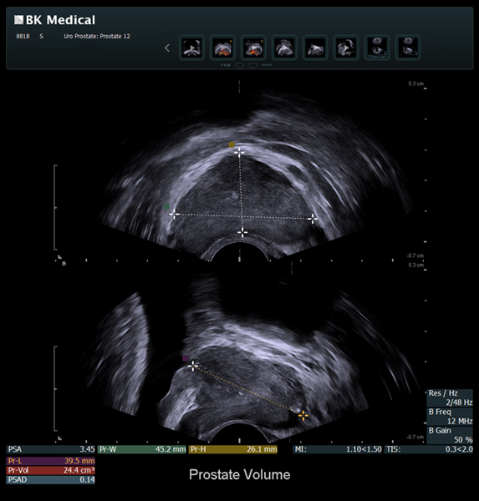Select the bottom caliper of the height measurement
The image size is (479, 501).
tap(242, 232)
